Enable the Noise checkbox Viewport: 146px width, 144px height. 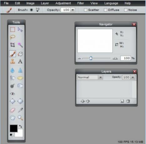pos(125,10)
